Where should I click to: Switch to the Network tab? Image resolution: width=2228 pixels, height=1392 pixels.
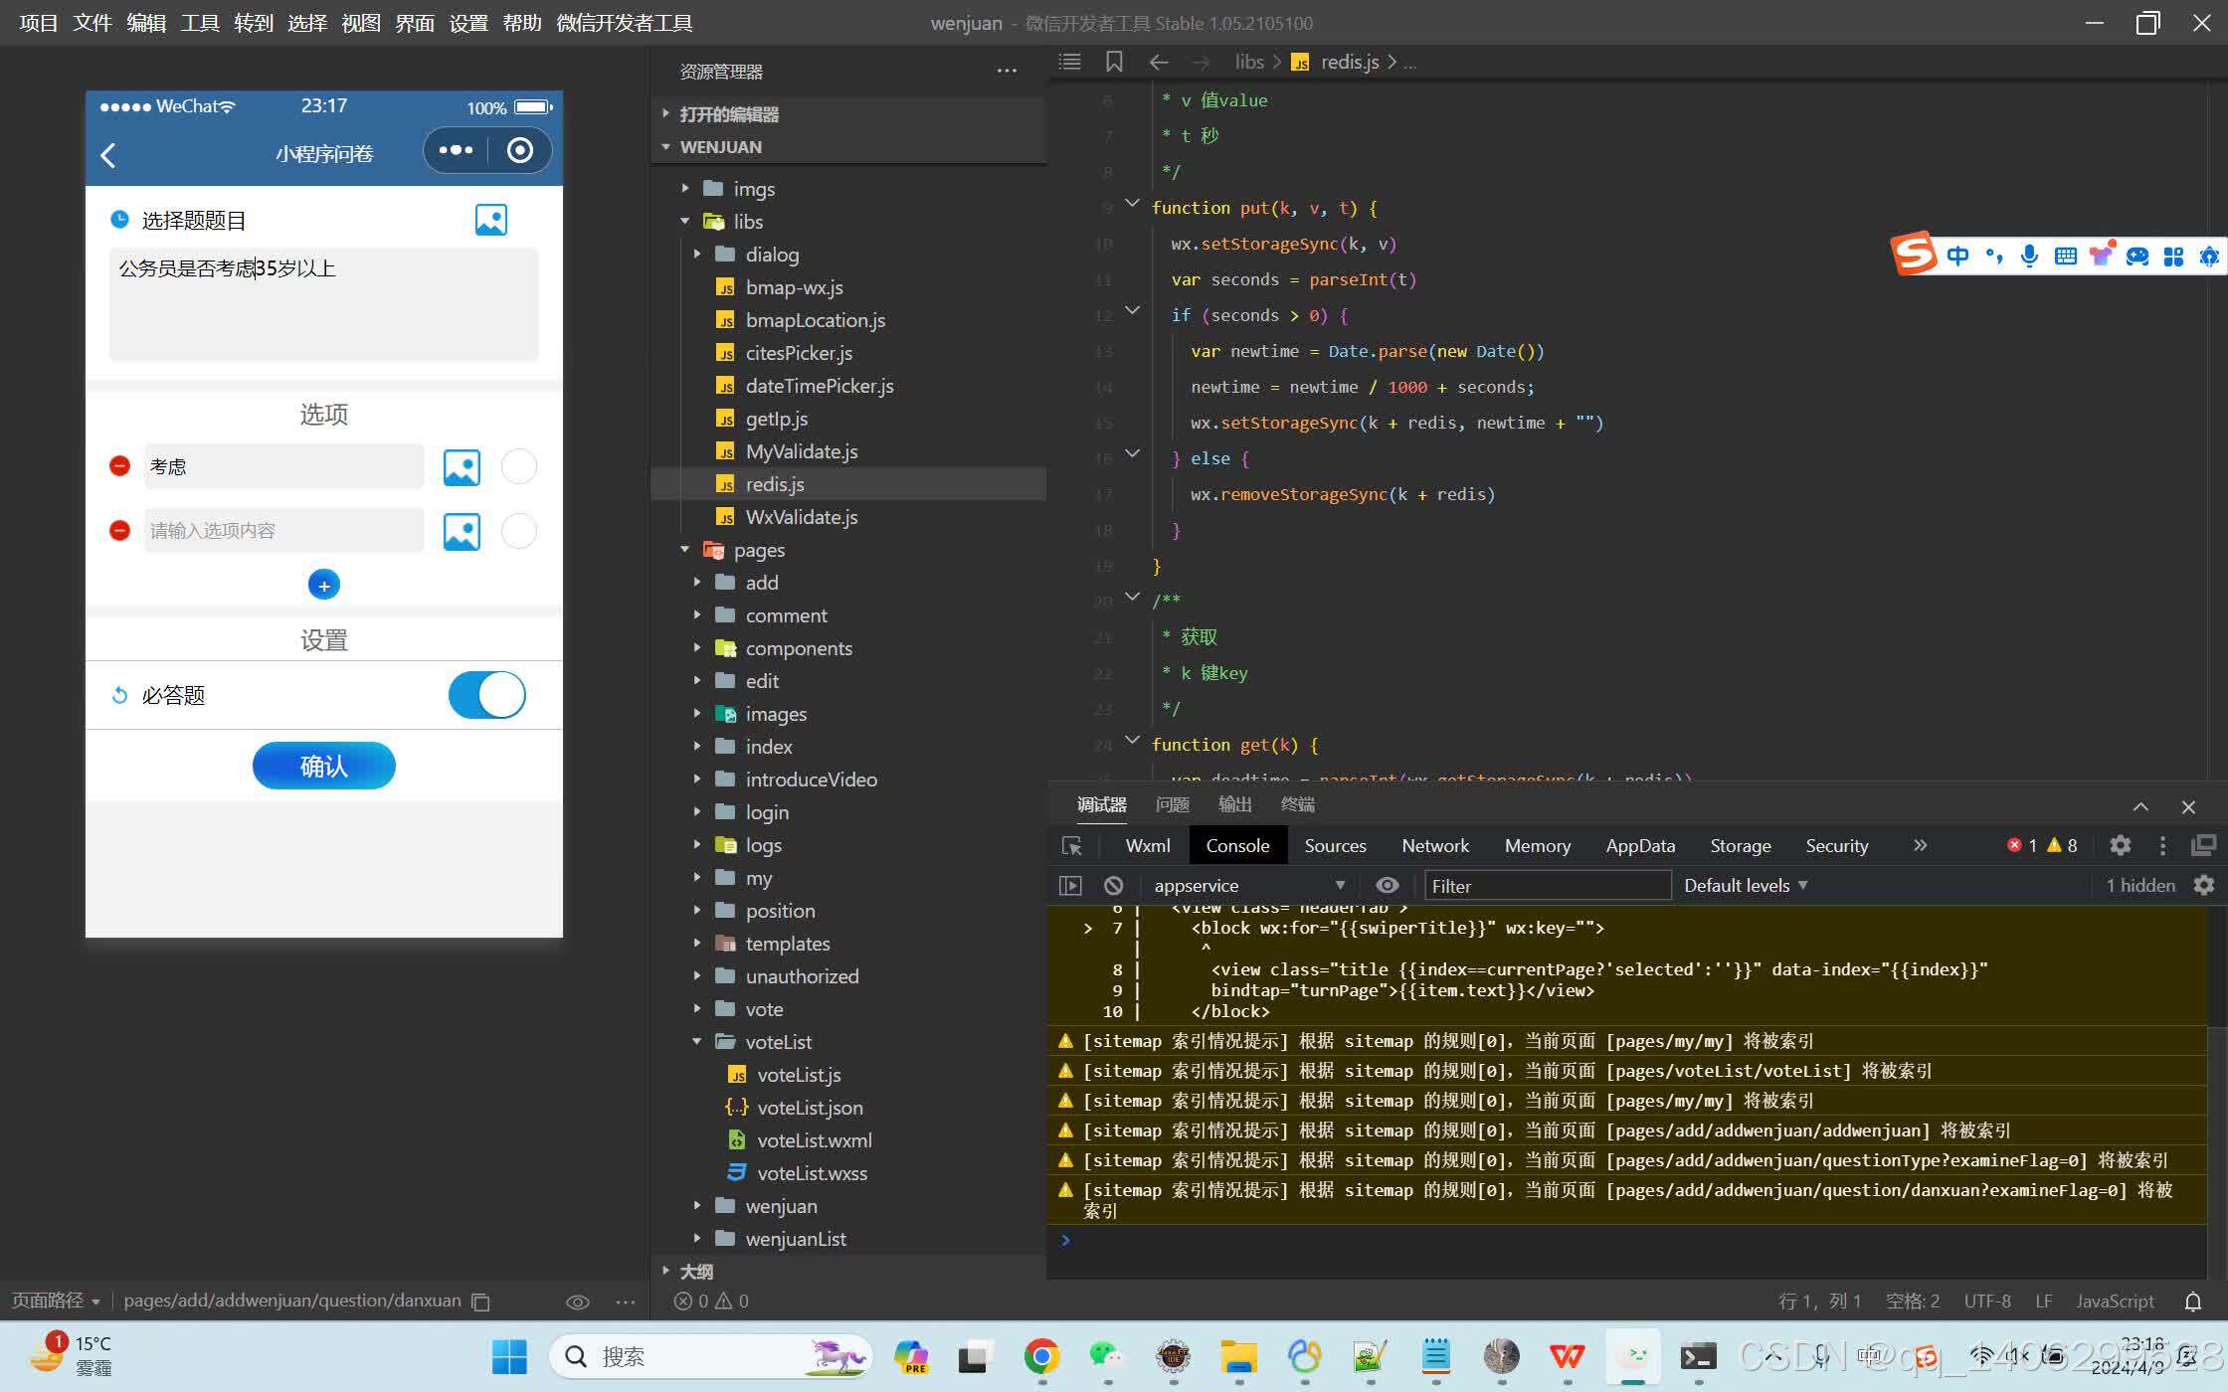pyautogui.click(x=1434, y=845)
